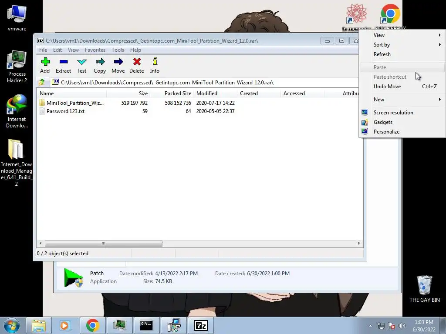This screenshot has width=446, height=334.
Task: Click the Patch application icon in details pane
Action: [x=73, y=277]
